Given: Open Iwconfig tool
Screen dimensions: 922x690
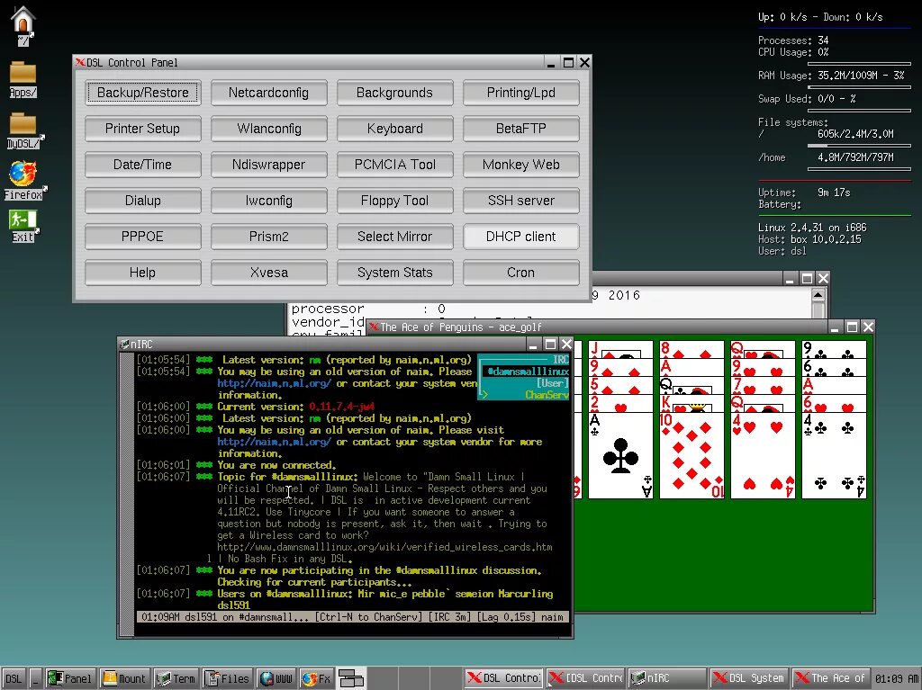Looking at the screenshot, I should click(x=268, y=201).
